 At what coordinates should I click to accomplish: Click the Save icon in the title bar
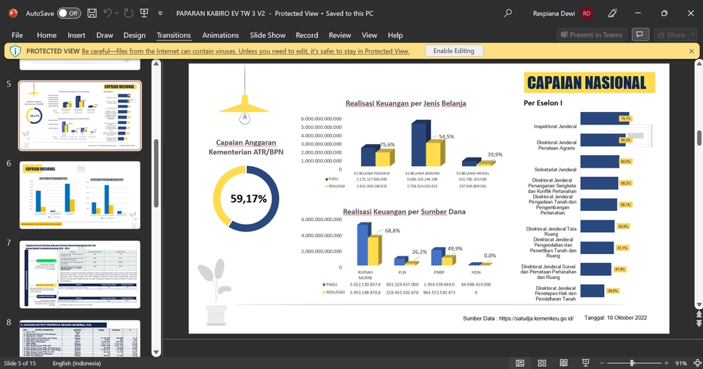click(x=92, y=13)
